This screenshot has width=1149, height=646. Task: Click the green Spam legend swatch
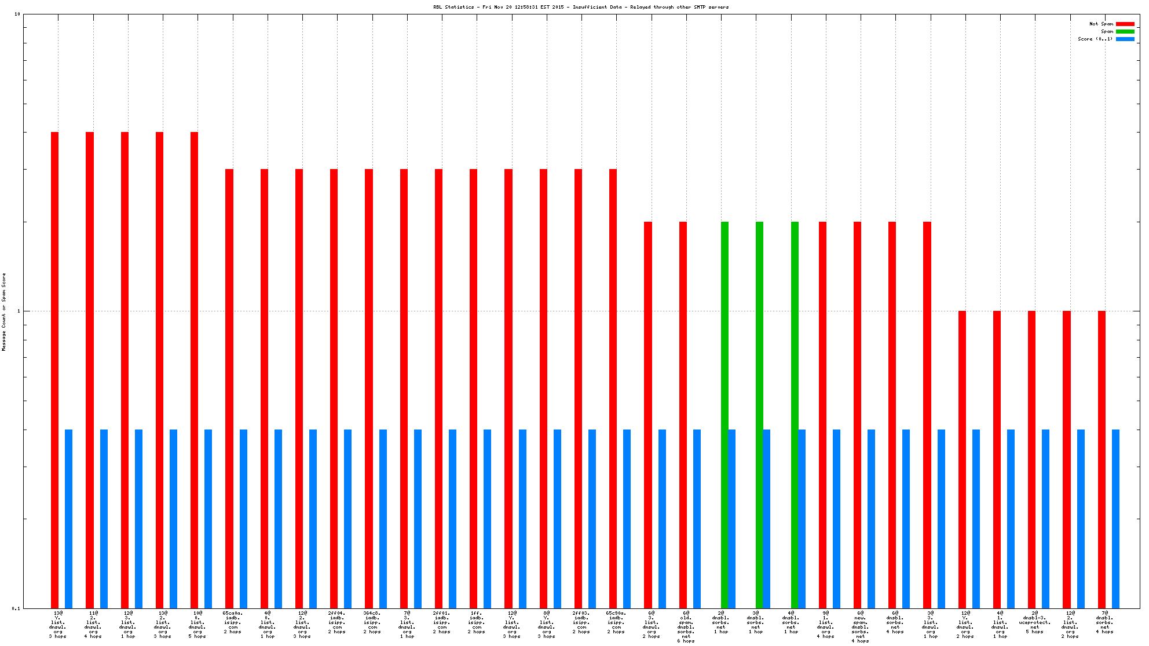coord(1125,32)
